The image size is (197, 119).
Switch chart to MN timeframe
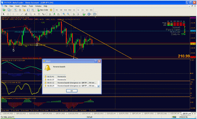coord(91,10)
